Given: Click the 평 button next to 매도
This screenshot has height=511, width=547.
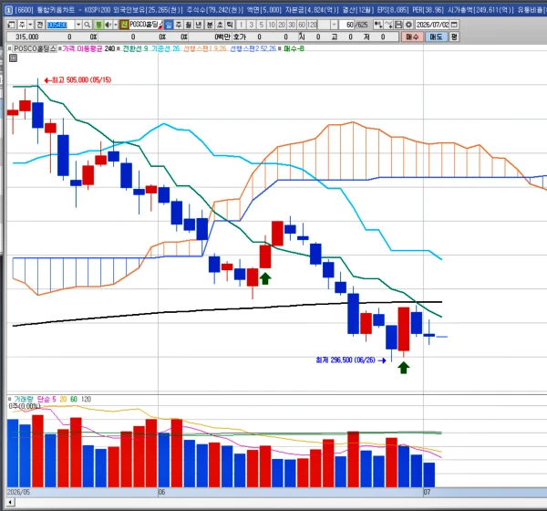Looking at the screenshot, I should 454,36.
